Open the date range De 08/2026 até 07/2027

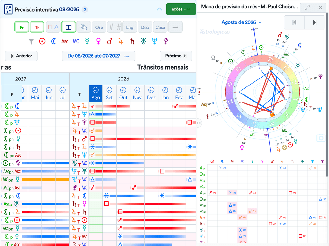(99, 56)
